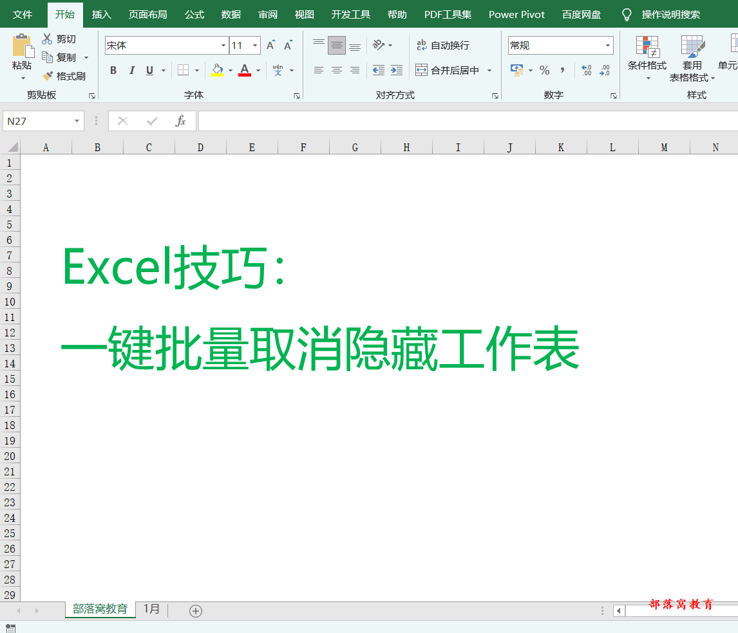738x633 pixels.
Task: Select column H header
Action: coord(406,148)
